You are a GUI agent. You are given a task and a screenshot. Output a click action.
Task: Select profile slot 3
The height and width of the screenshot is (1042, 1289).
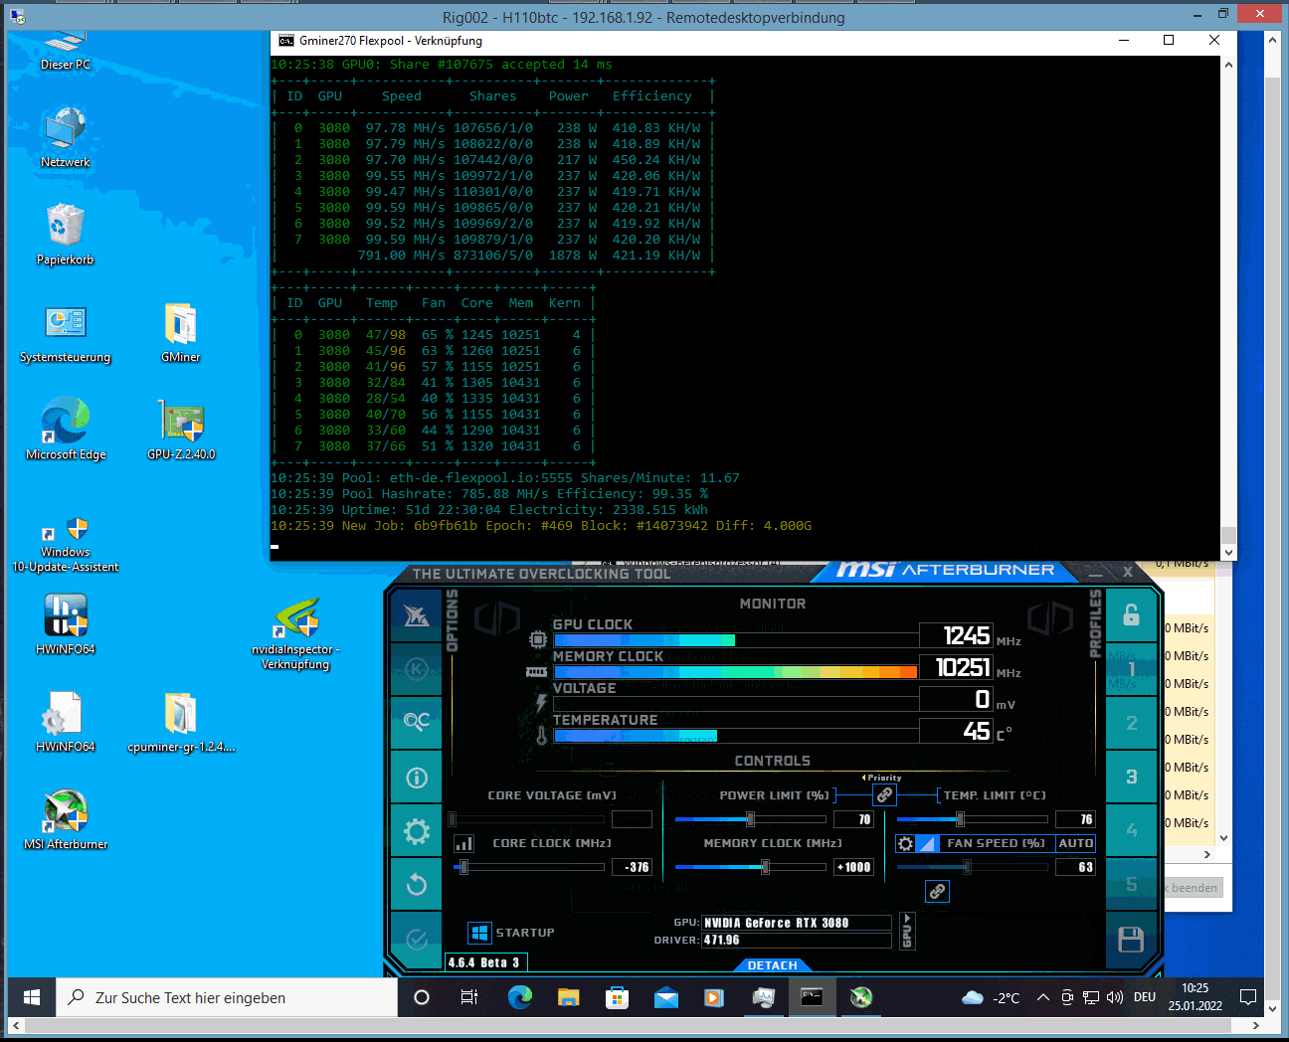[1131, 777]
